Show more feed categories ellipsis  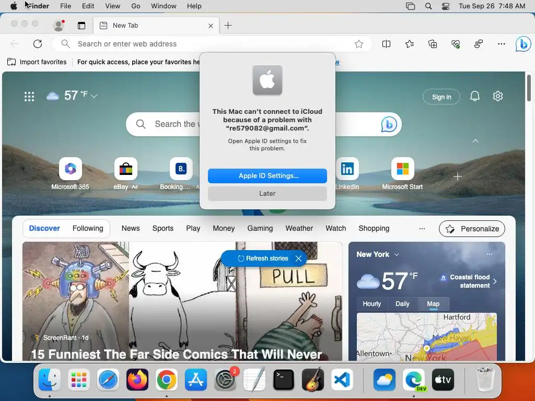point(422,229)
